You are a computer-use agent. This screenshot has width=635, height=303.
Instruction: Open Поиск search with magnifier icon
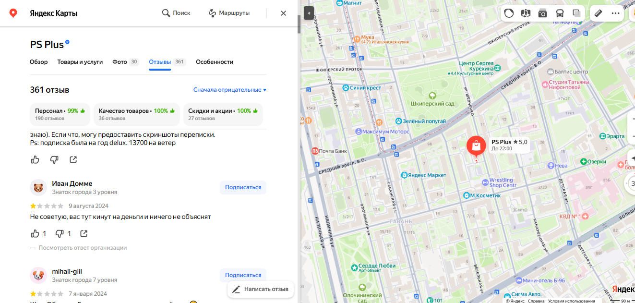tap(176, 13)
